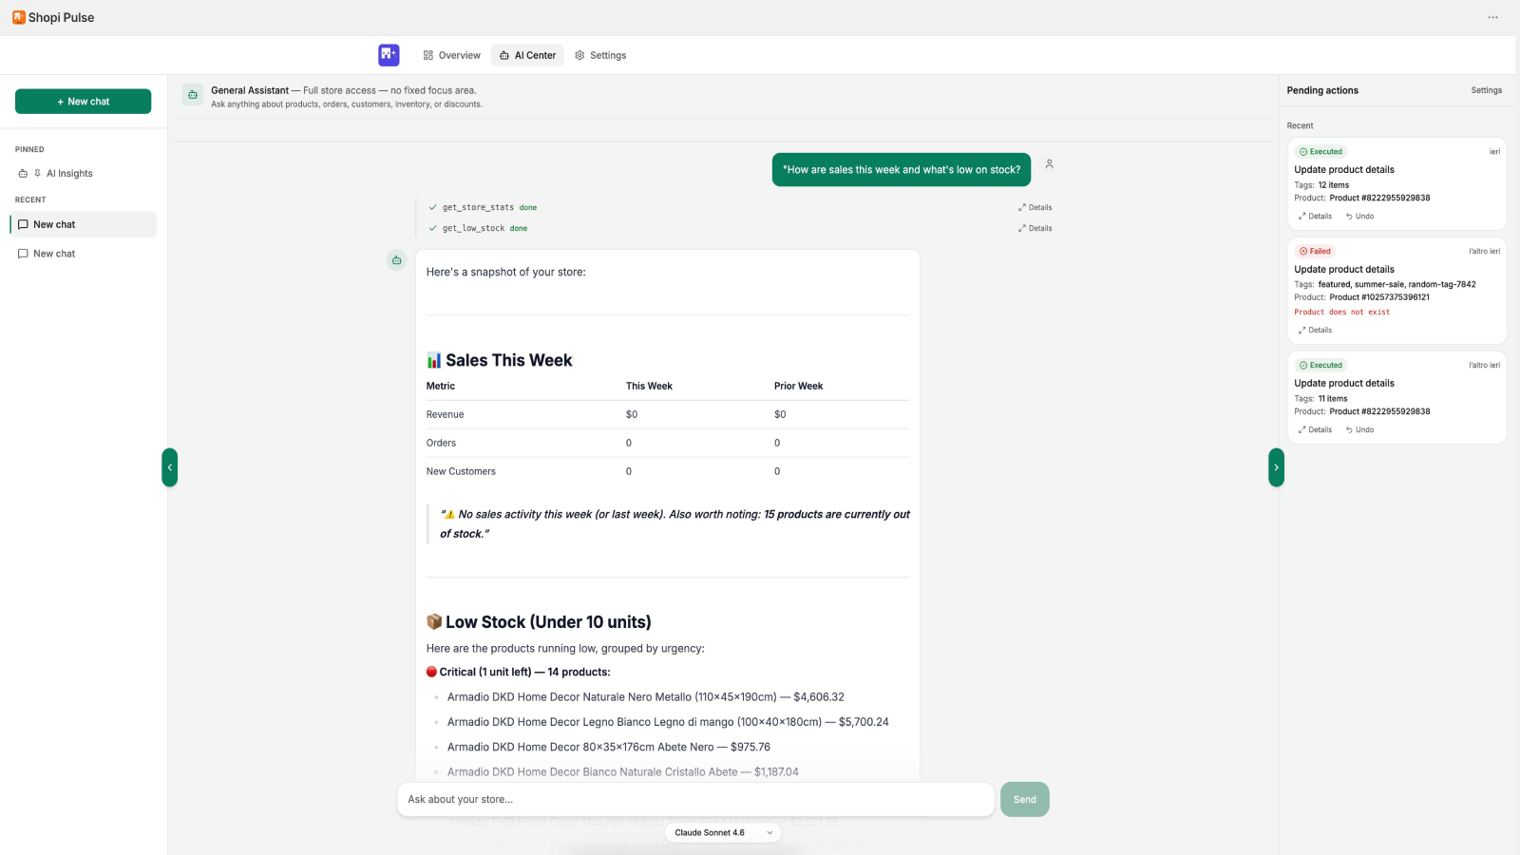
Task: Click the Executed badge on 12 items card
Action: click(1320, 152)
